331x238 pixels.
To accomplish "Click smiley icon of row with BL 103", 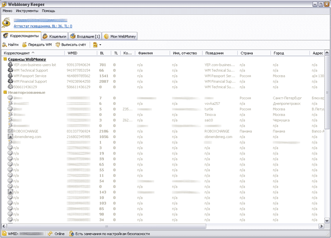I will (x=10, y=203).
